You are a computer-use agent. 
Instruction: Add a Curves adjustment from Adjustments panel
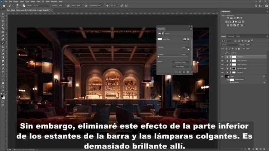tap(235, 18)
